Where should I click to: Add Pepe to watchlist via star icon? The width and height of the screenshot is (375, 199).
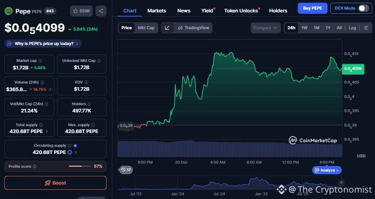click(81, 11)
